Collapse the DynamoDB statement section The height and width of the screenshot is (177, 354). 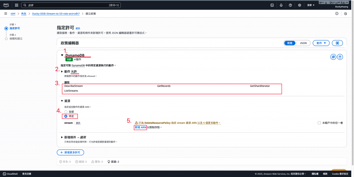click(62, 55)
